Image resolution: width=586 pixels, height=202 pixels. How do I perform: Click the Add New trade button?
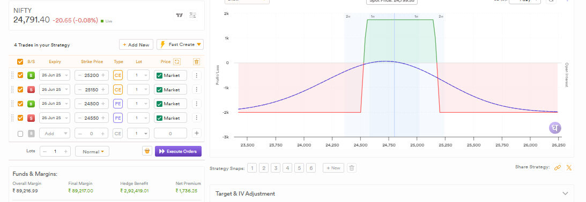(136, 44)
